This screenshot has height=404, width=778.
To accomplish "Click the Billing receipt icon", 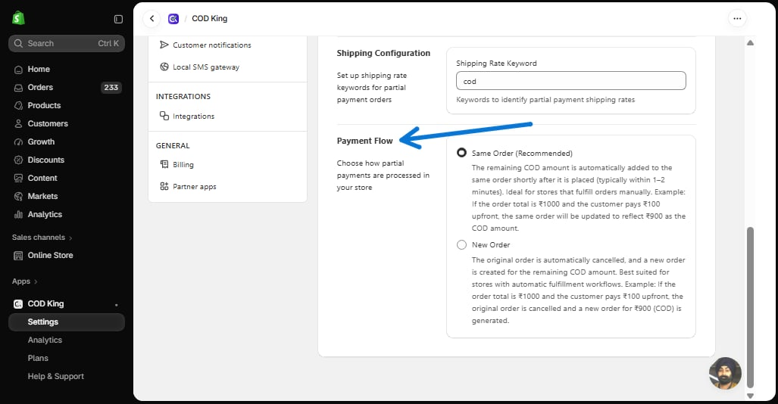I will pos(164,164).
